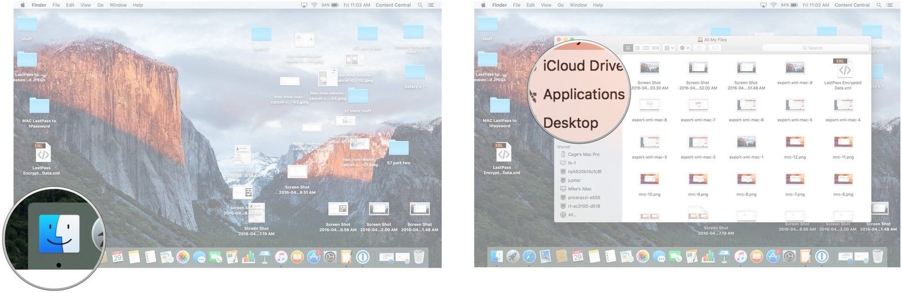Viewport: 902px width, 293px height.
Task: Focus the Search field in the Finder window
Action: [815, 48]
